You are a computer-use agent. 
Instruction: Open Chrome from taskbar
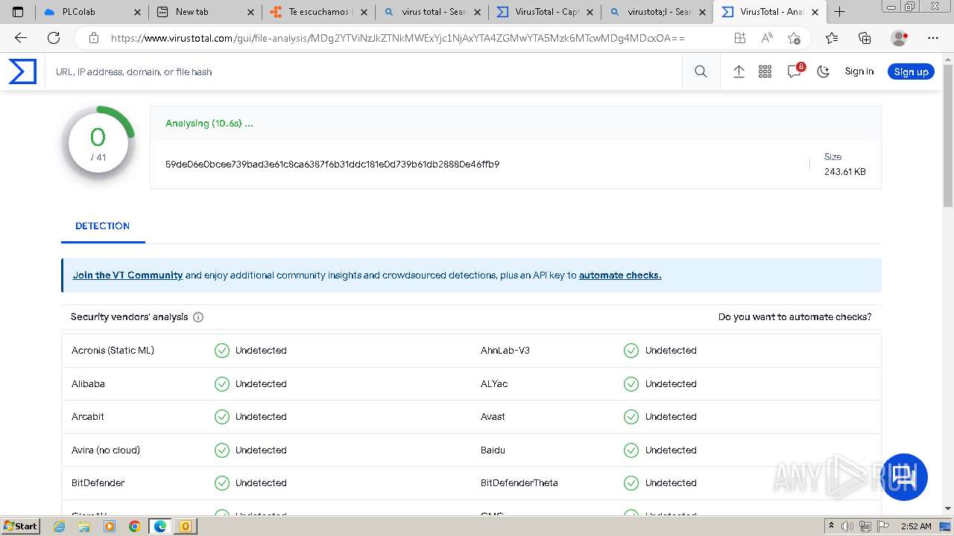click(x=134, y=526)
